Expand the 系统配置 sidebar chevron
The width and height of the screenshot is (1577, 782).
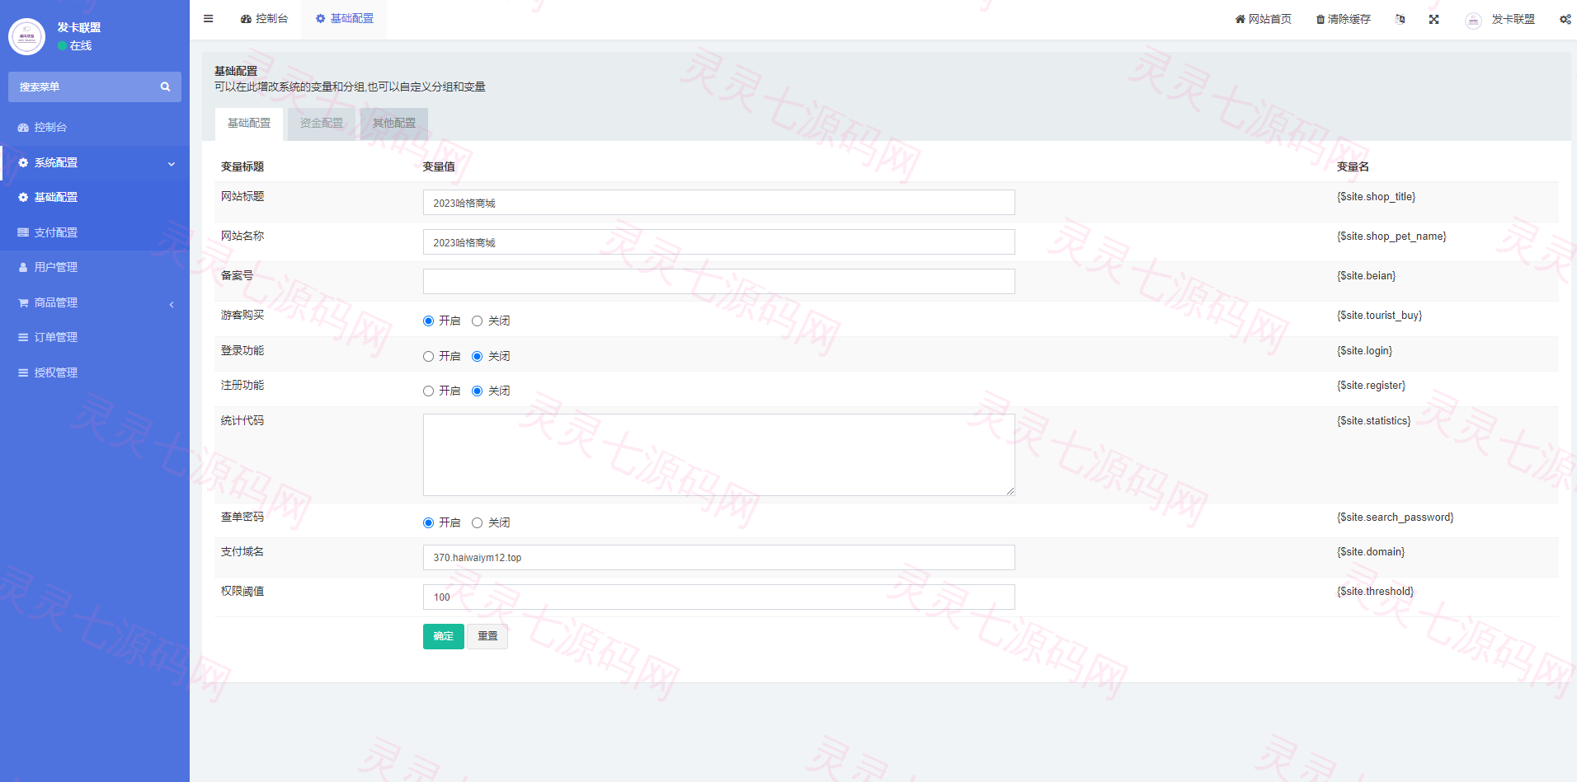pyautogui.click(x=172, y=163)
